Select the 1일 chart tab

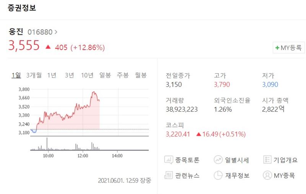point(16,75)
